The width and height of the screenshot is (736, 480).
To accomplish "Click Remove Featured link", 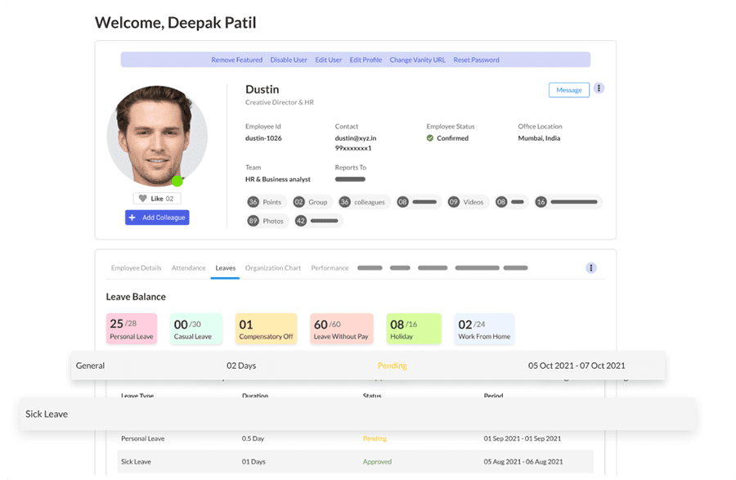I will pyautogui.click(x=236, y=60).
